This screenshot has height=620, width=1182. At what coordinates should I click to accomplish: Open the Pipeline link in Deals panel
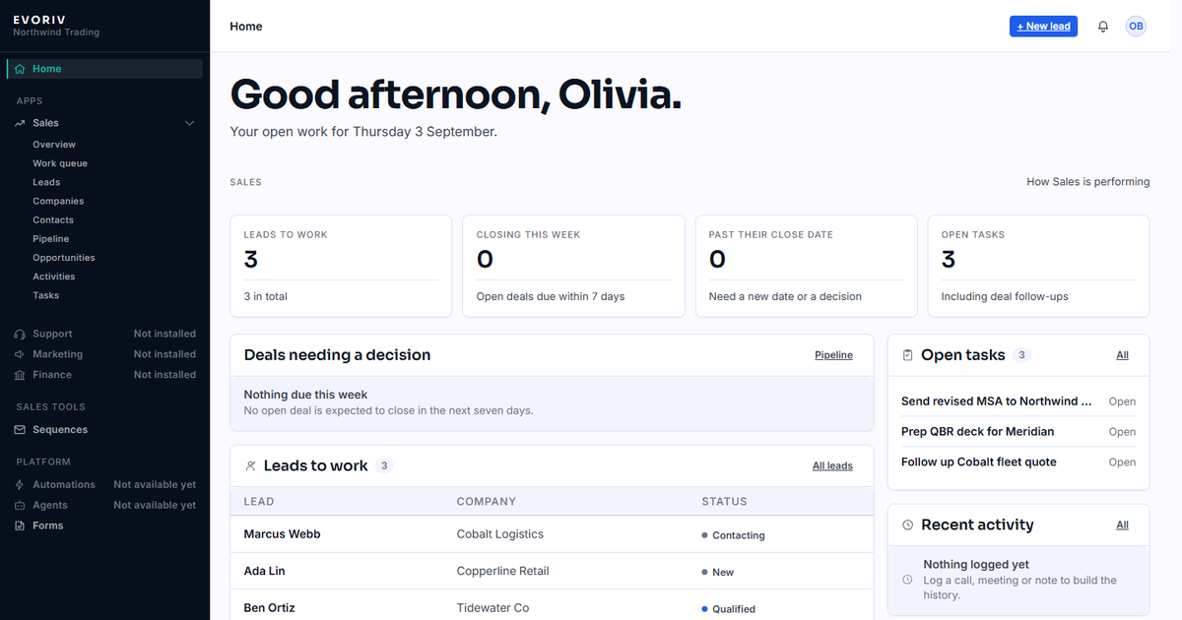coord(833,355)
